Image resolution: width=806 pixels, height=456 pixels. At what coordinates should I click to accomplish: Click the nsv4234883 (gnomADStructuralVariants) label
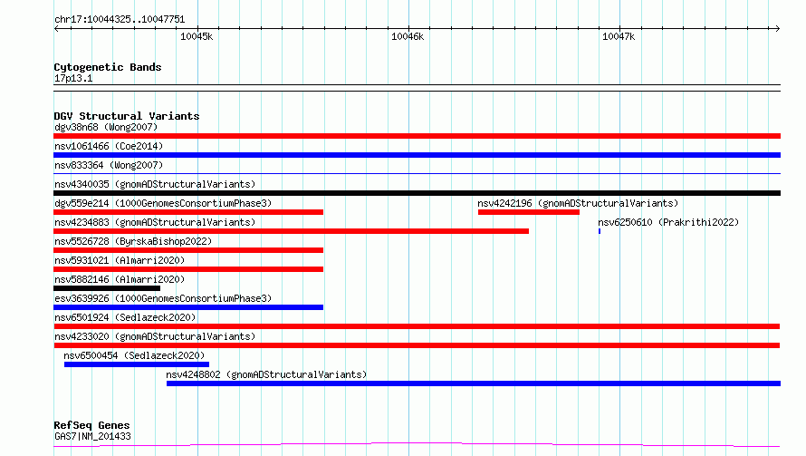pos(155,222)
